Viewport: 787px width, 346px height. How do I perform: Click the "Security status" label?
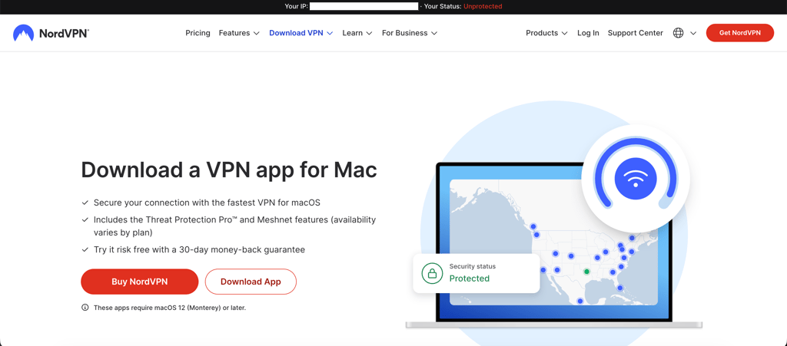tap(473, 266)
